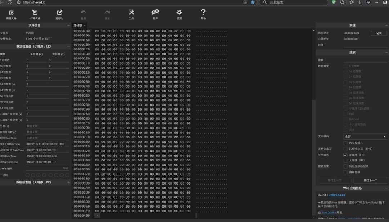Edit the 16 位整数 unsigned value
This screenshot has height=222, width=389.
point(36,66)
